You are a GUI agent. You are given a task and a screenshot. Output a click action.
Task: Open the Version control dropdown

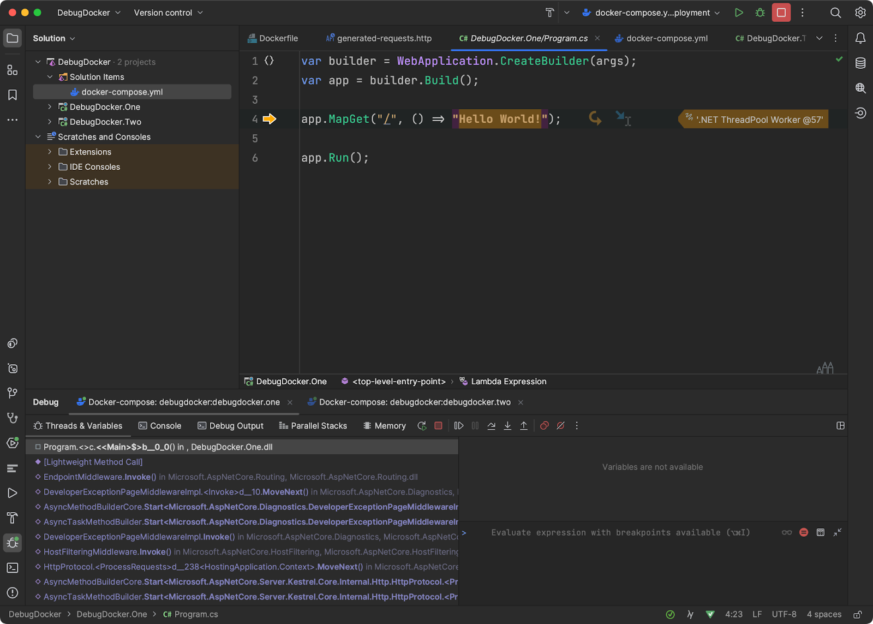pos(168,13)
